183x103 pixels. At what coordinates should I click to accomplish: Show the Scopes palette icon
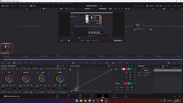pyautogui.click(x=174, y=63)
